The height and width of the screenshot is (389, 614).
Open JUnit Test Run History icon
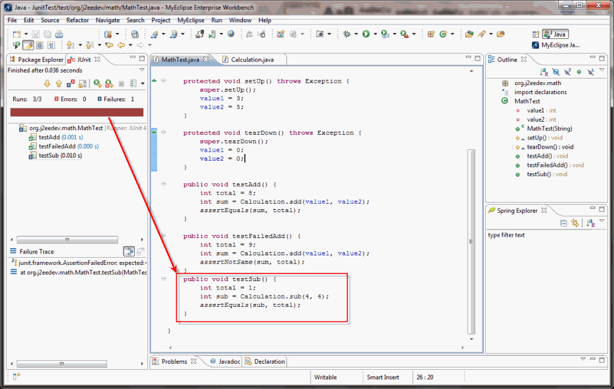point(133,84)
